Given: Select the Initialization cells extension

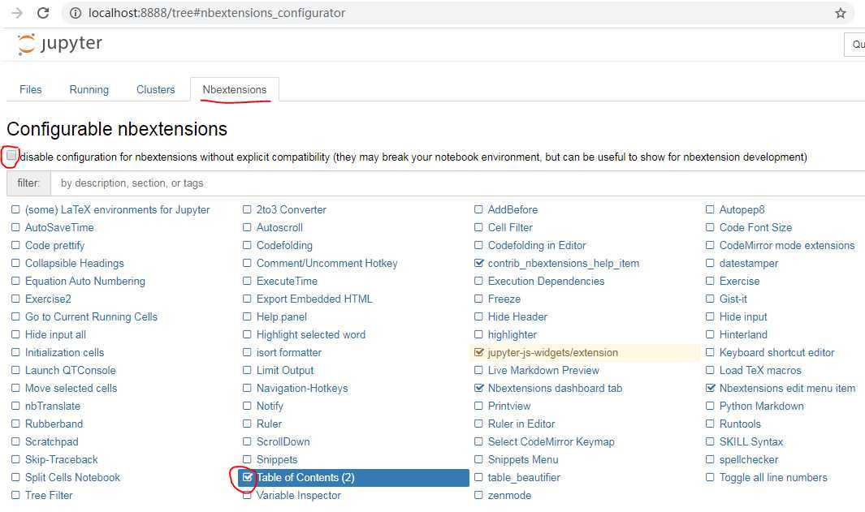Looking at the screenshot, I should click(x=64, y=352).
